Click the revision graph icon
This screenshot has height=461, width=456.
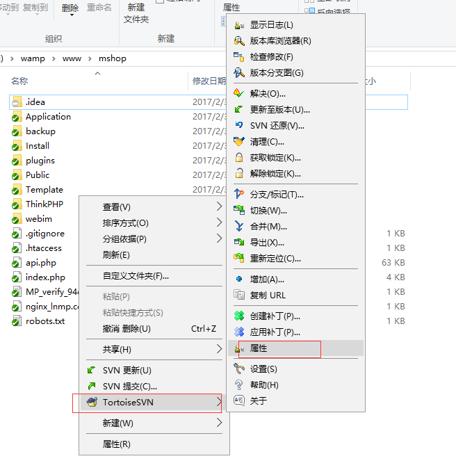click(x=239, y=73)
